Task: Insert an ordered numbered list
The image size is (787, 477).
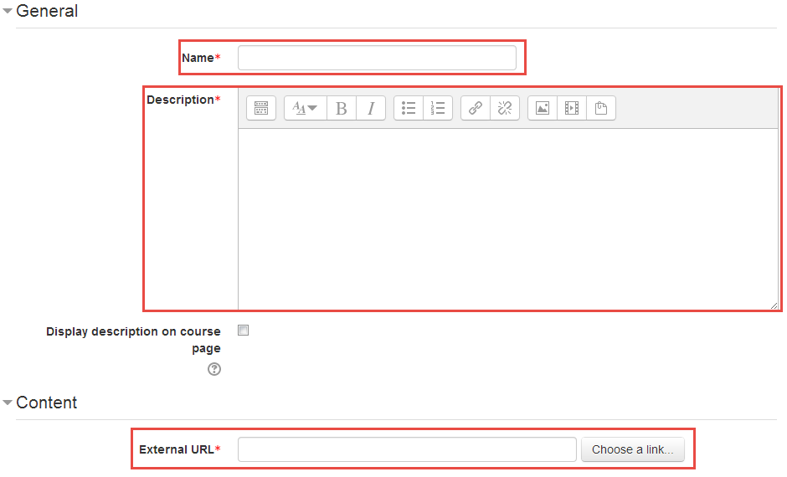Action: [438, 108]
